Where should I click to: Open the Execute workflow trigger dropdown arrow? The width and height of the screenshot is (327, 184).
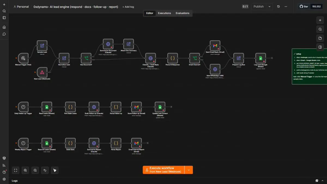click(x=189, y=170)
